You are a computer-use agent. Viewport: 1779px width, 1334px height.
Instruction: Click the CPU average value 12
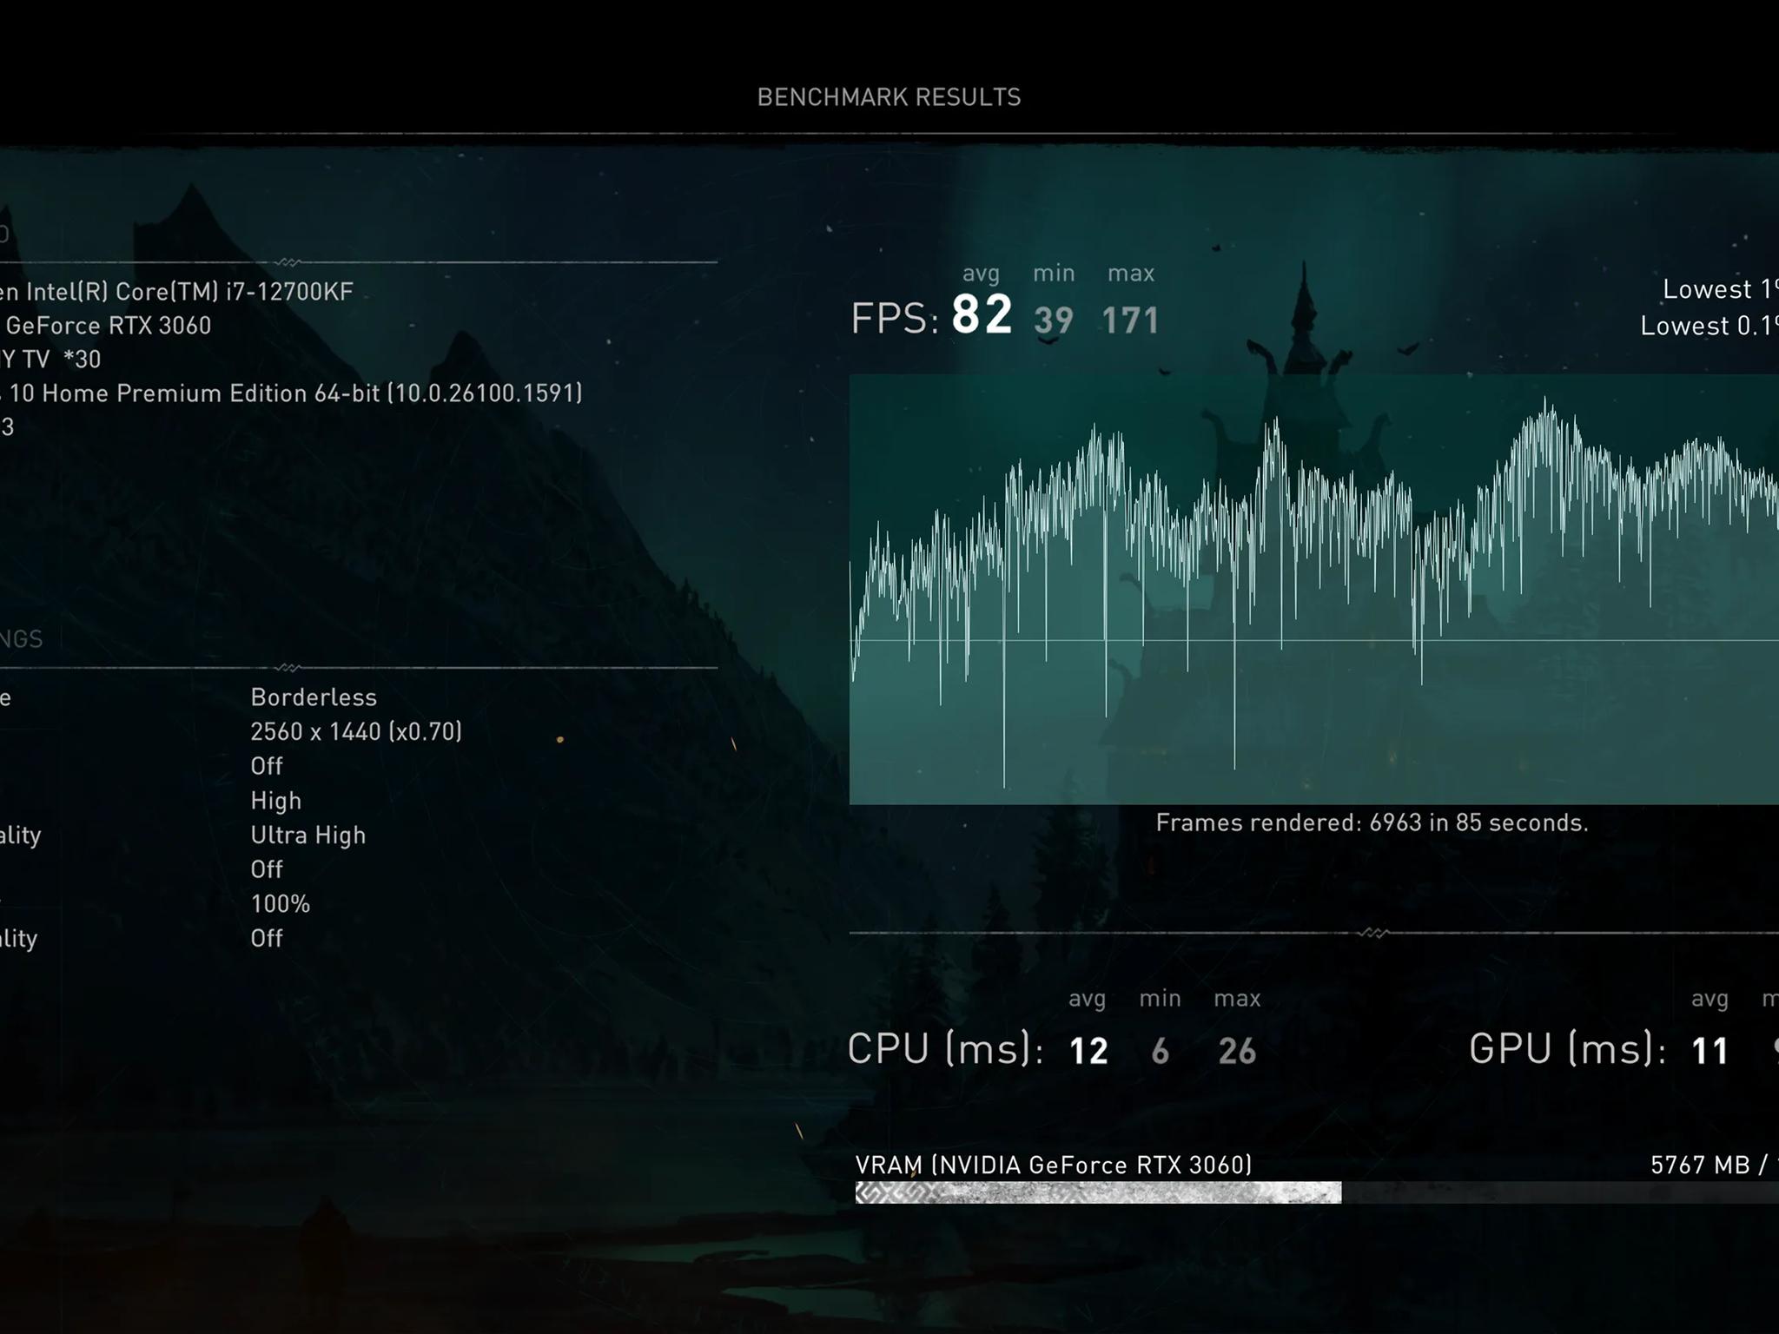[x=1088, y=1051]
